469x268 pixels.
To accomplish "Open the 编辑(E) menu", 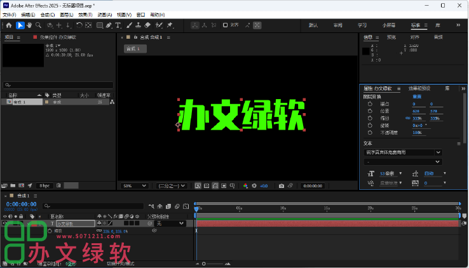I will [x=28, y=15].
